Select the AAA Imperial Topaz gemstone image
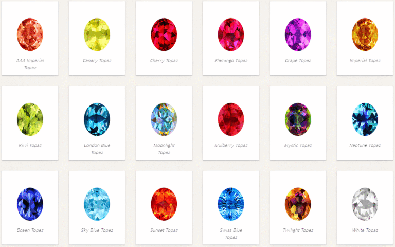Screen dimensions: 395x247 pos(30,34)
